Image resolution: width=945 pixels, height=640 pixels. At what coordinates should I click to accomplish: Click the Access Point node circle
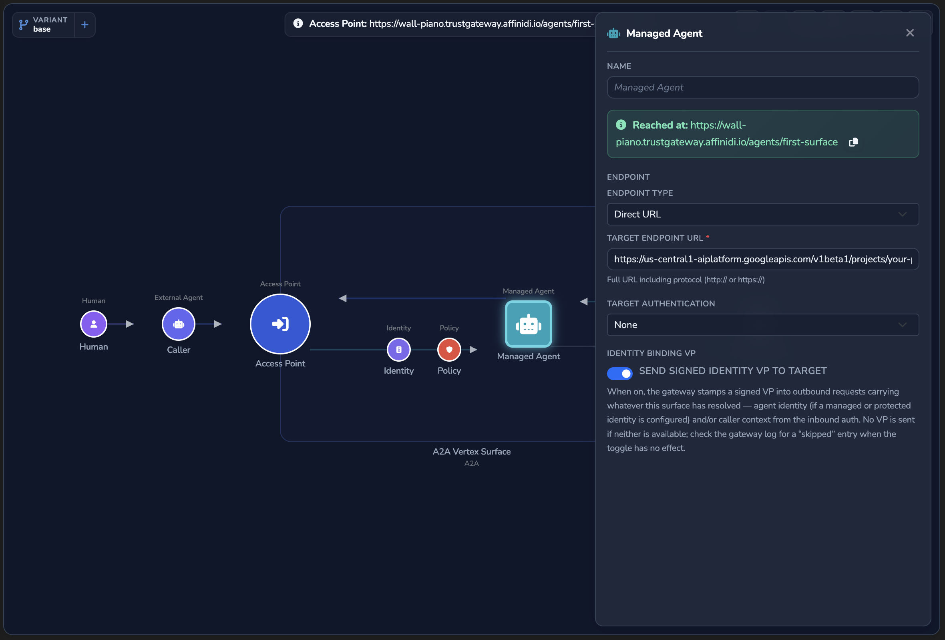[x=280, y=324]
